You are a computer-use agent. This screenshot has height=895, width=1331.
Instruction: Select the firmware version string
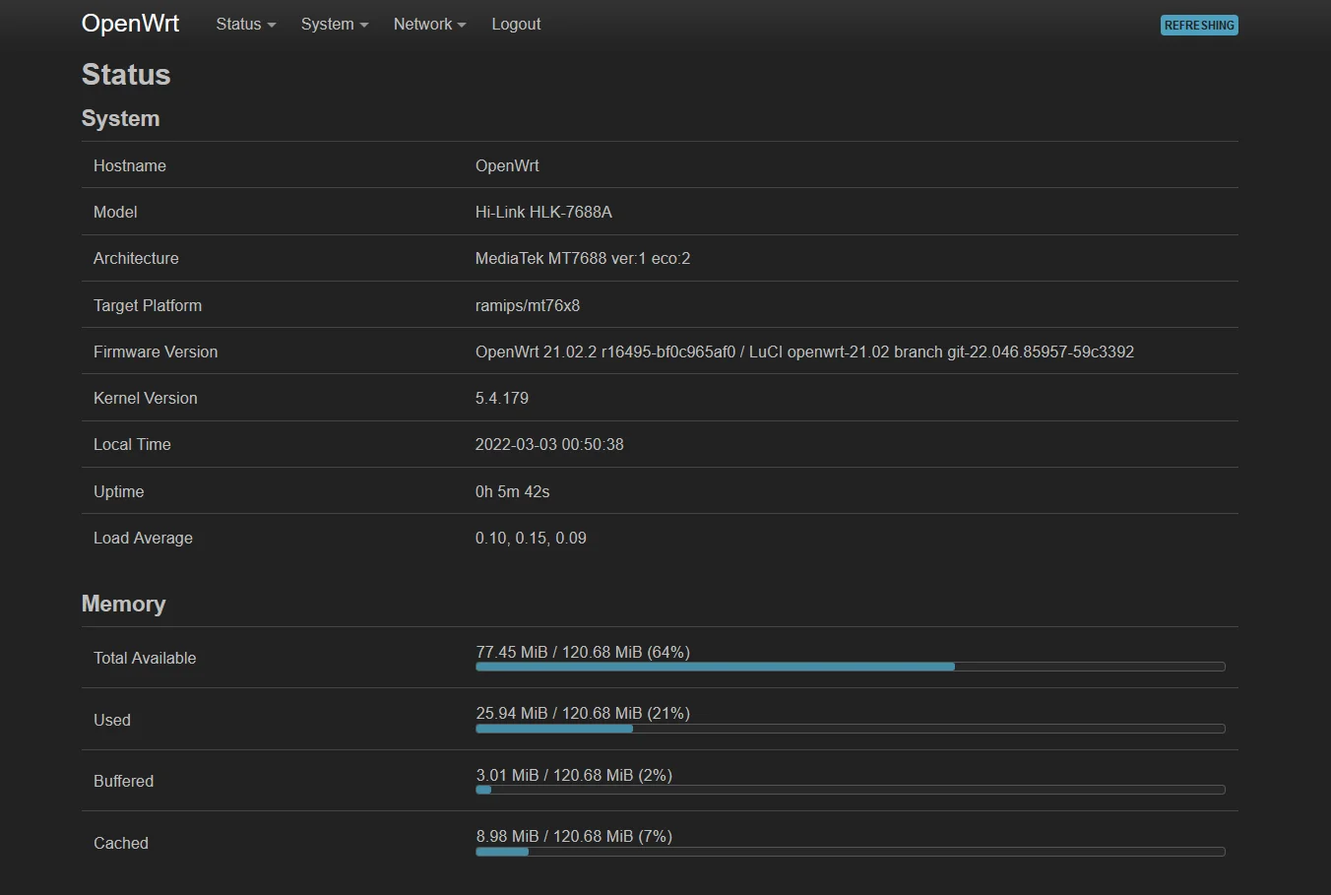804,352
